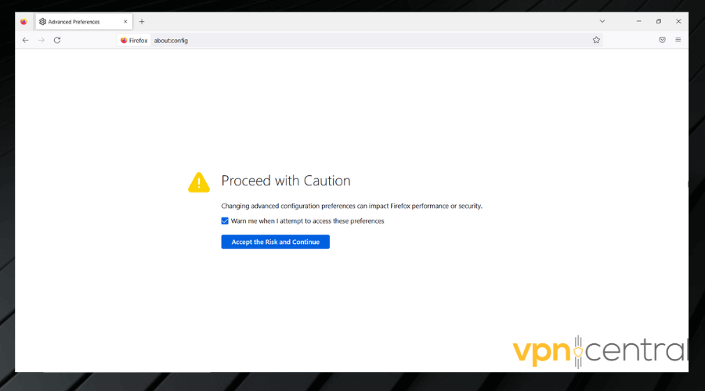This screenshot has width=705, height=391.
Task: Go back one page
Action: 25,40
